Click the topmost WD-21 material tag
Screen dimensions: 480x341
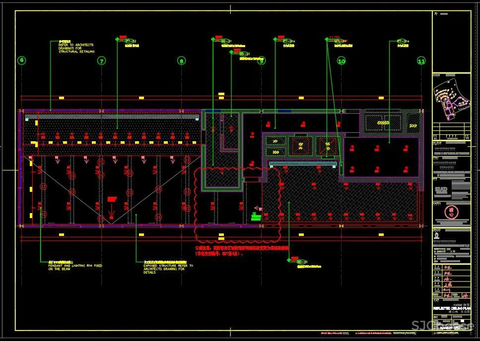[226, 41]
